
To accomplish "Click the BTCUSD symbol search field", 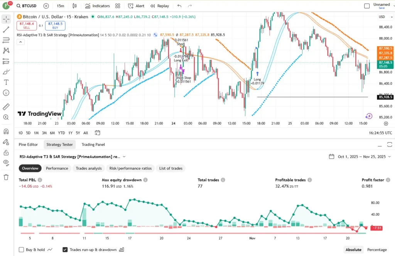I will (x=27, y=6).
